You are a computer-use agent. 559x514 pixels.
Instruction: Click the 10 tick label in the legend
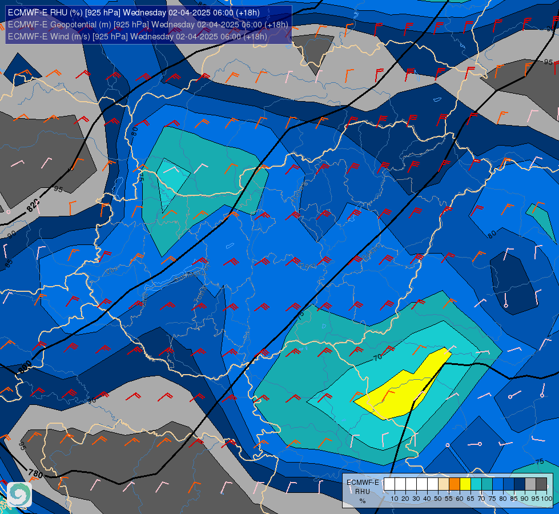pyautogui.click(x=395, y=499)
